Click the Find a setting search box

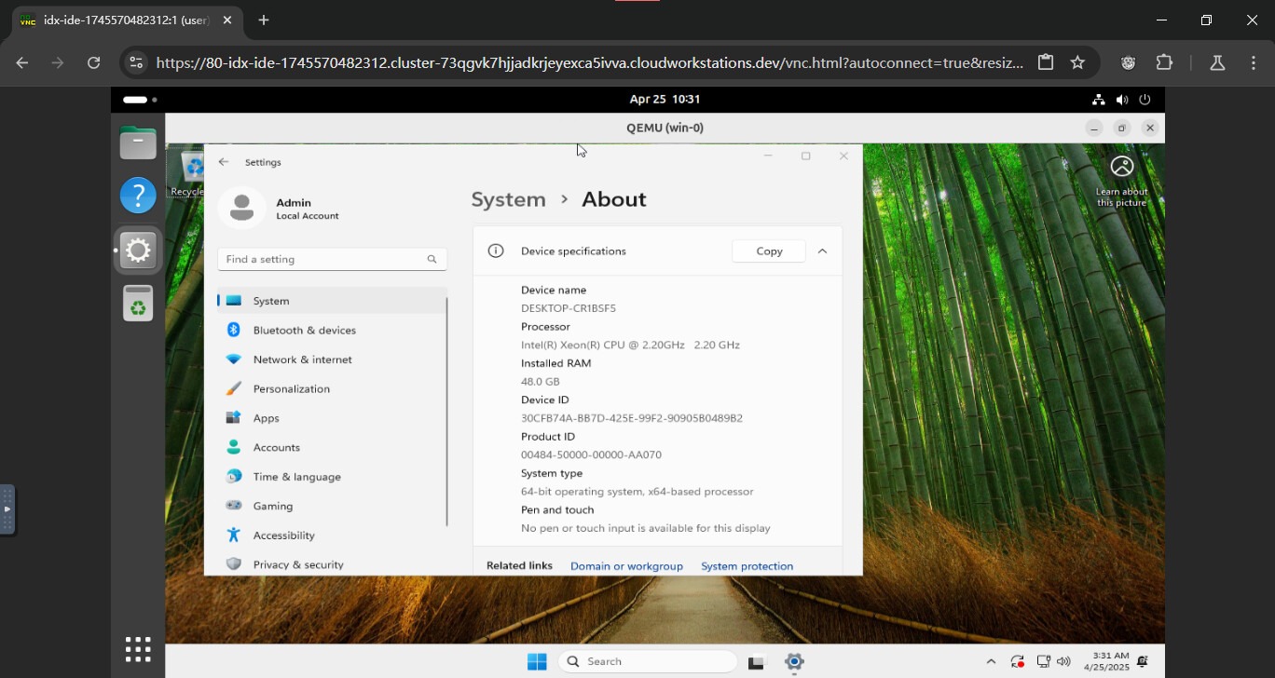pyautogui.click(x=324, y=259)
